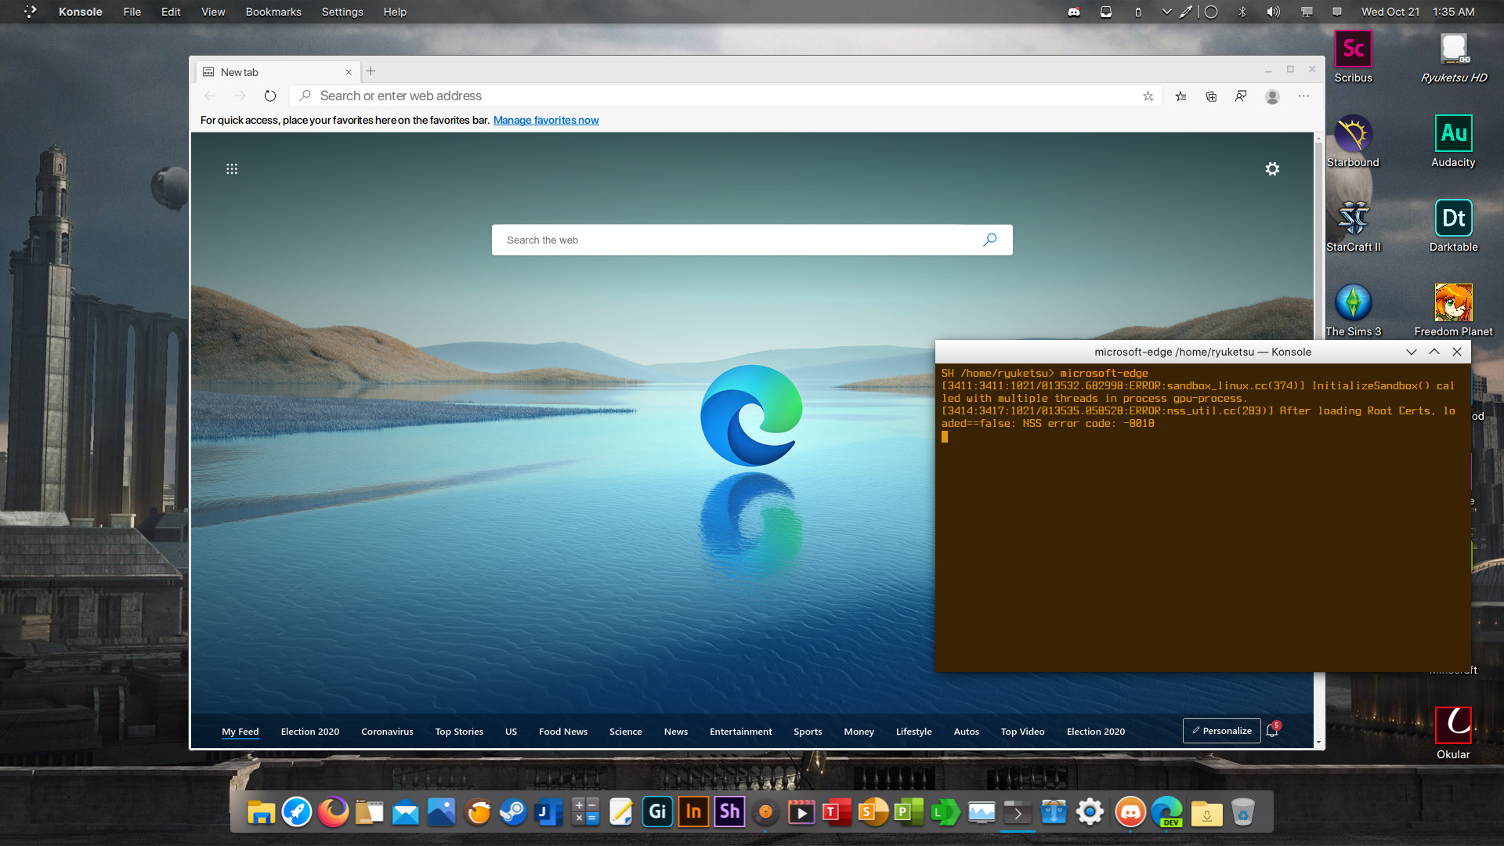Open Edge page settings gear
Image resolution: width=1504 pixels, height=846 pixels.
click(1272, 169)
